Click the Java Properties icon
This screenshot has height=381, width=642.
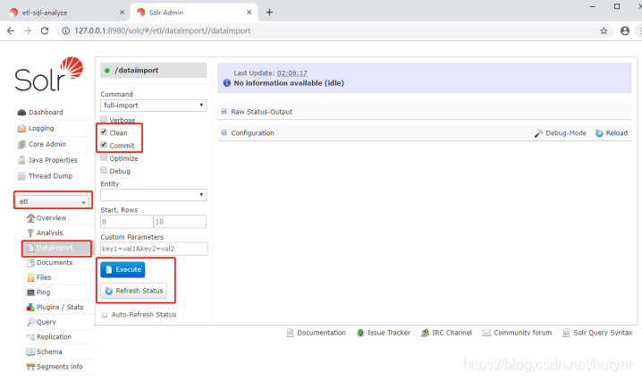coord(21,160)
